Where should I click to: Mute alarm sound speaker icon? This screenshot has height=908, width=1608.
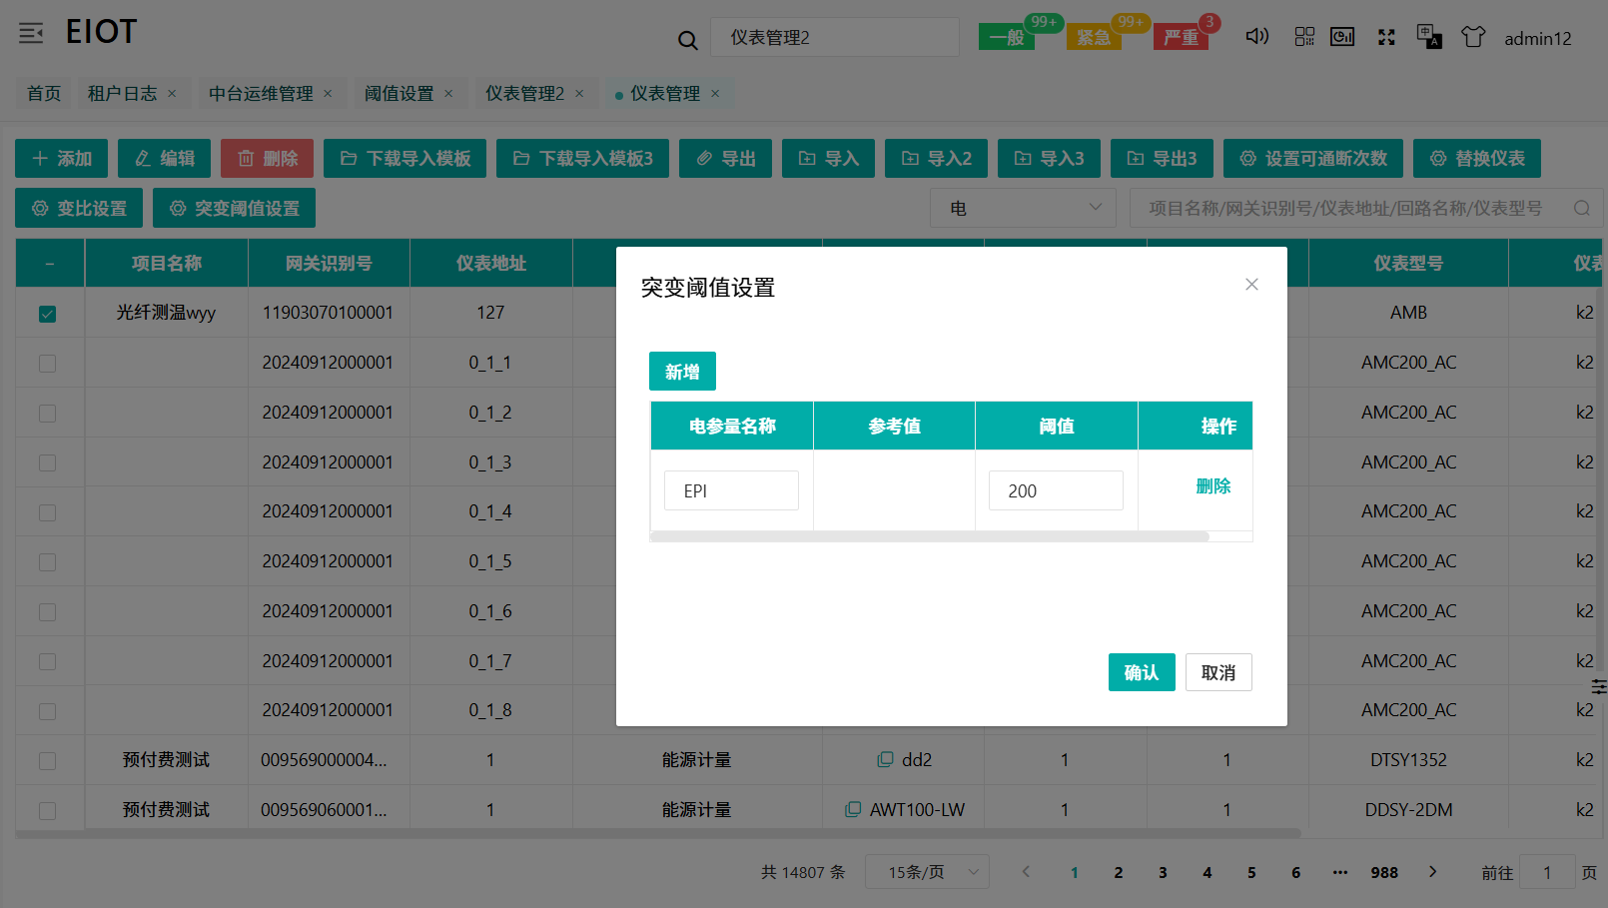1256,37
